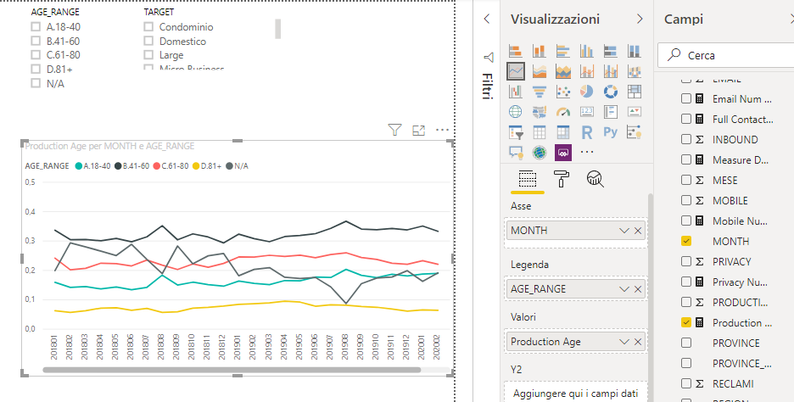Choose the ribbon chart visual
This screenshot has height=402, width=794.
tap(634, 71)
